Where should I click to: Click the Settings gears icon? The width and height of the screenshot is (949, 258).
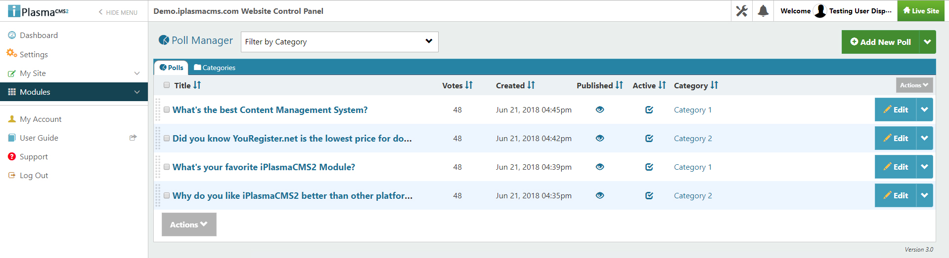pyautogui.click(x=11, y=53)
